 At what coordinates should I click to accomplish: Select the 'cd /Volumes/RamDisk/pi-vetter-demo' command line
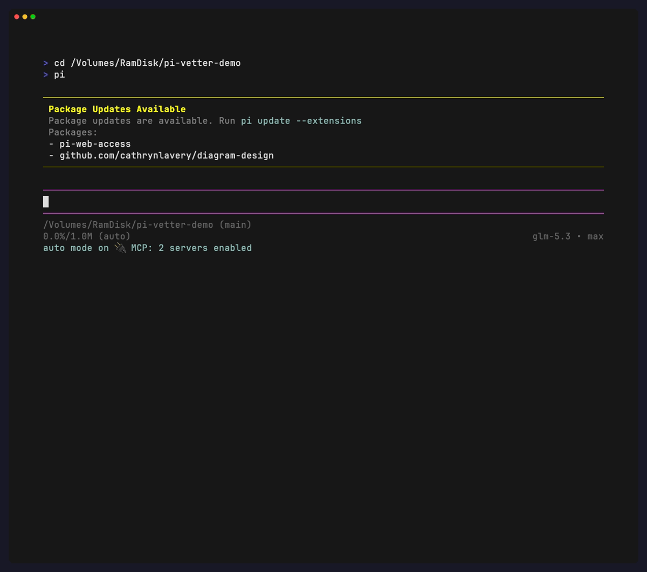[147, 63]
